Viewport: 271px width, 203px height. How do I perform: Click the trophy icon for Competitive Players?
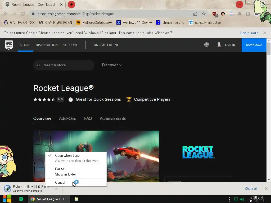pos(129,99)
